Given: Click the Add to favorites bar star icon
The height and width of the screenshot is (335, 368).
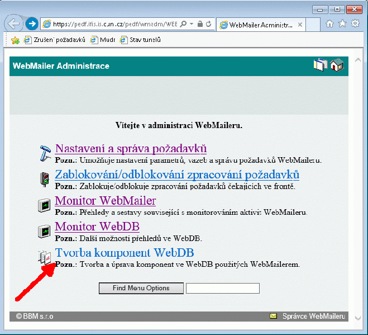Looking at the screenshot, I should 15,40.
